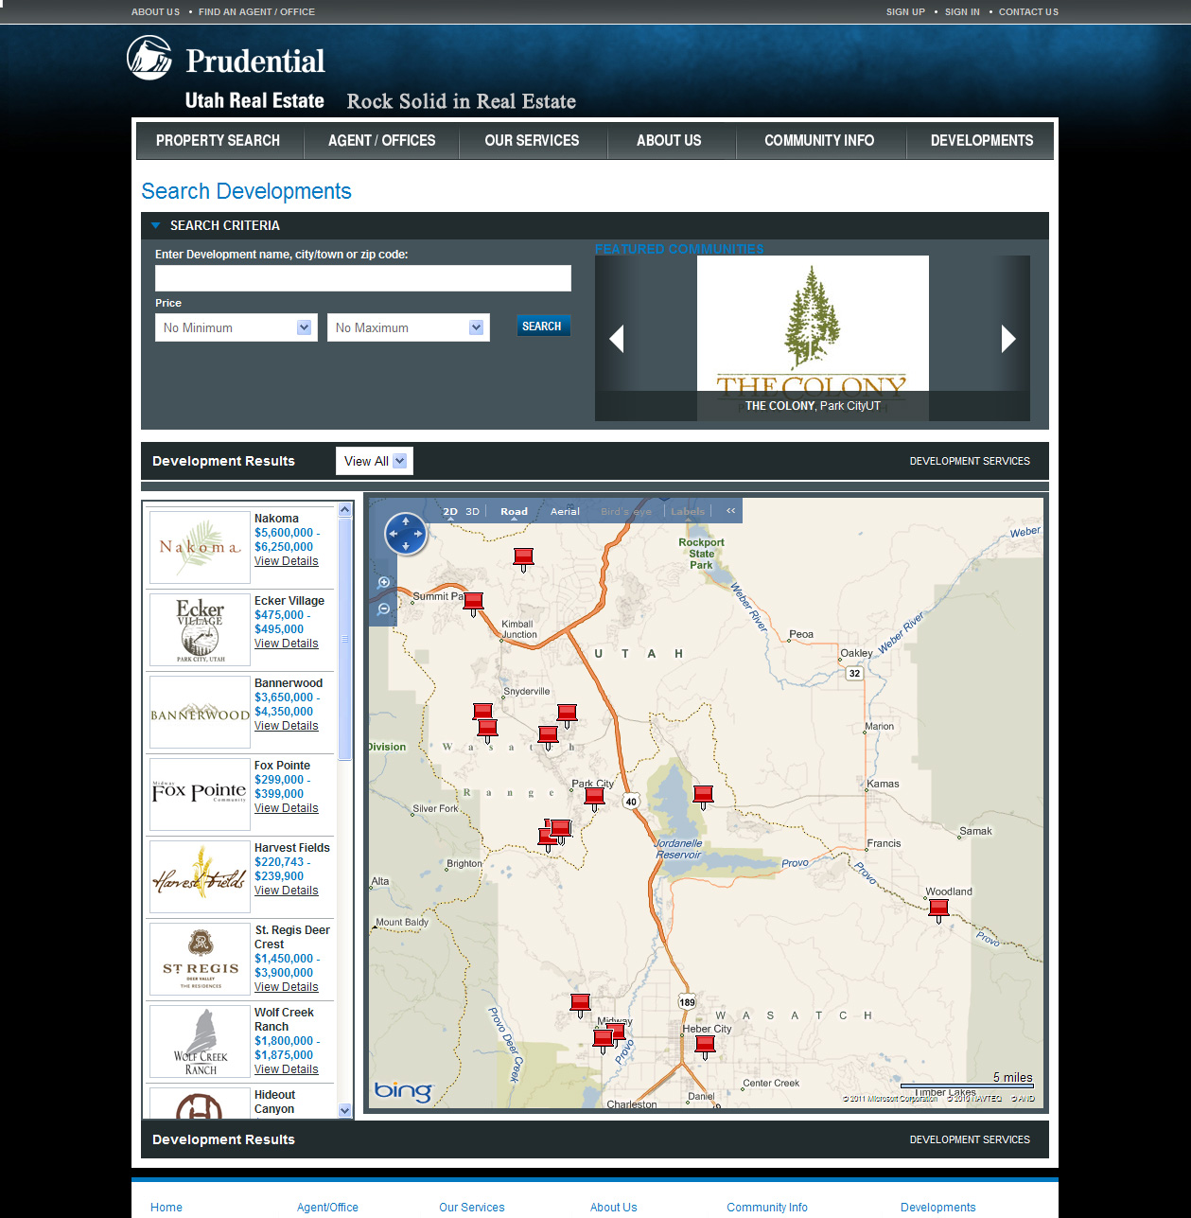View Details for Bannerwood
The width and height of the screenshot is (1191, 1218).
(x=286, y=726)
